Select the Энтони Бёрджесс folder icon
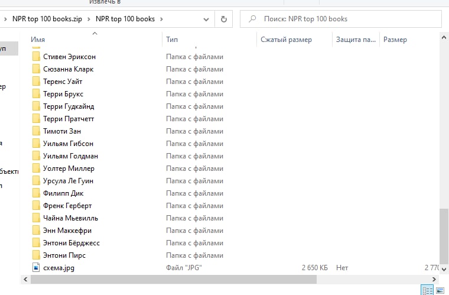The image size is (449, 295). coord(36,243)
